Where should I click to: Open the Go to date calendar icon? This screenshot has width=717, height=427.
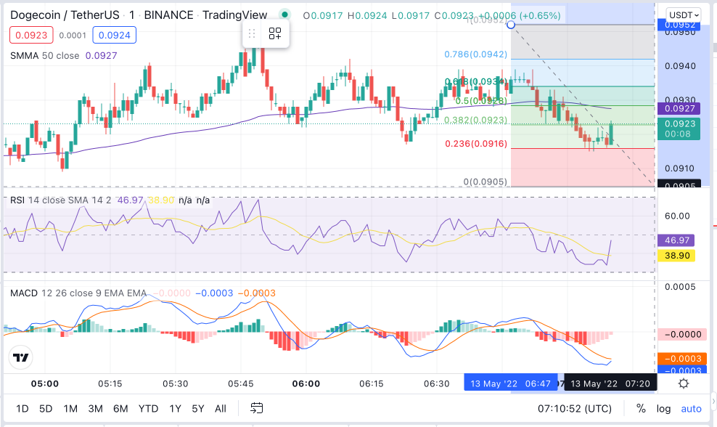(x=256, y=408)
